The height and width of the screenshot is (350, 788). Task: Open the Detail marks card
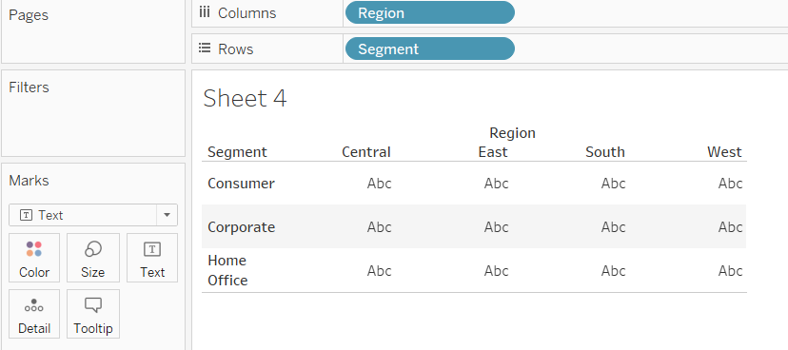point(34,314)
